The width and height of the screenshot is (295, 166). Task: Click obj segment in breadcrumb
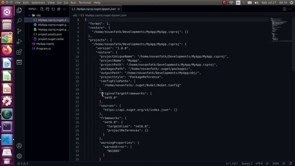pyautogui.click(x=75, y=15)
